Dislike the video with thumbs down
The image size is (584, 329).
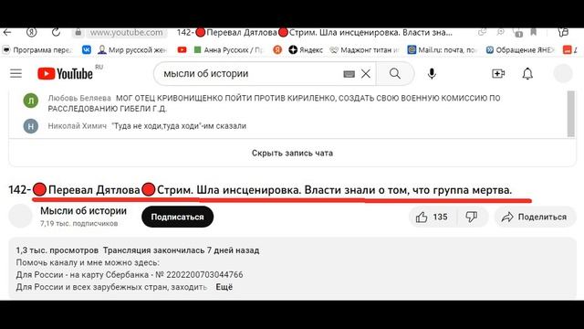coord(472,217)
